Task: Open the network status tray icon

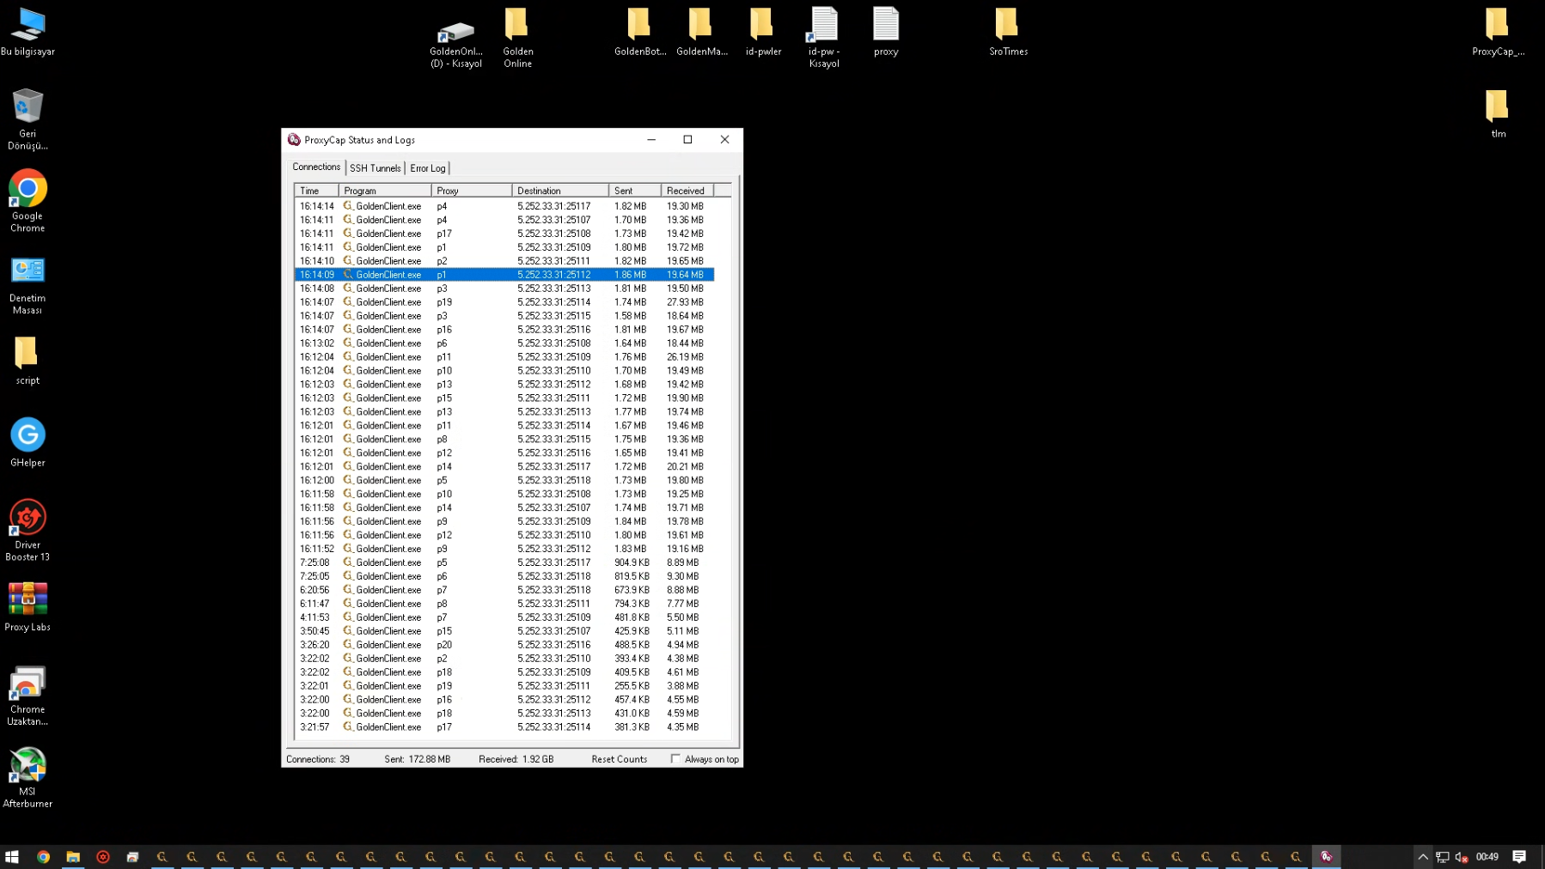Action: click(x=1442, y=856)
